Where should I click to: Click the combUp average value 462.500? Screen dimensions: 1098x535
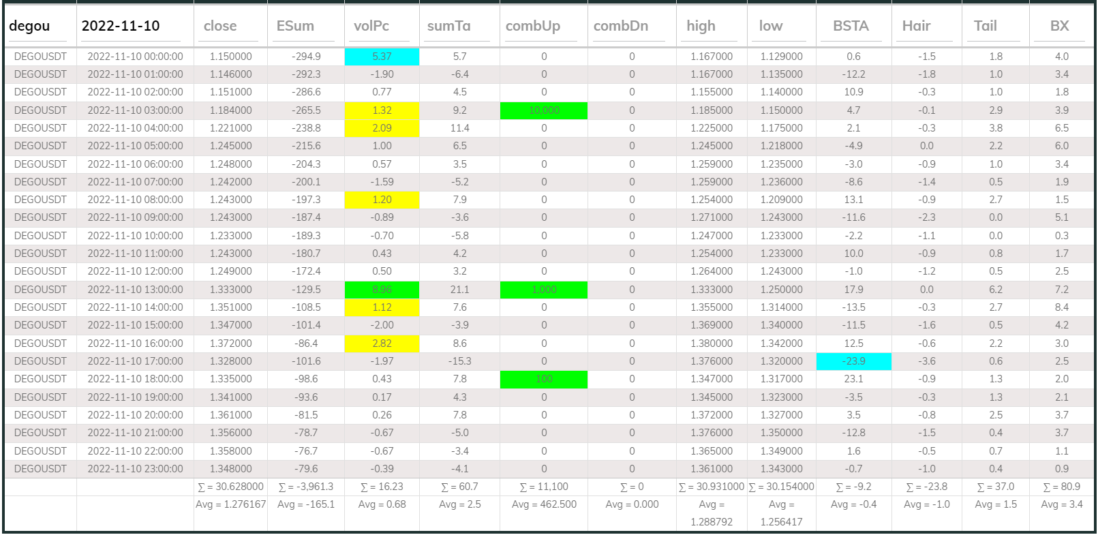pos(543,504)
